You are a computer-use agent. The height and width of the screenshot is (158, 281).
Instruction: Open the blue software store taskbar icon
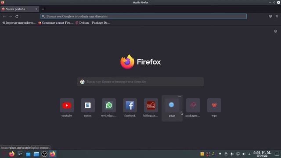pyautogui.click(x=28, y=154)
